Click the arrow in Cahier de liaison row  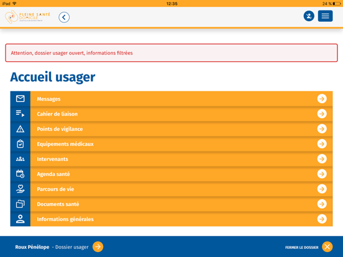(x=322, y=114)
